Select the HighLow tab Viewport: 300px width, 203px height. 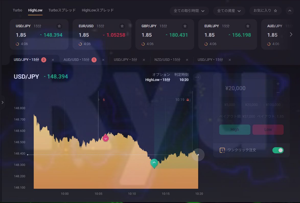35,10
